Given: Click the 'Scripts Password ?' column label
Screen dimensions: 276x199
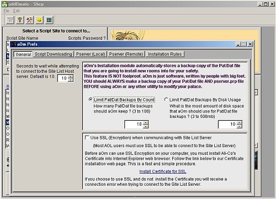Looking at the screenshot, I should tap(87, 38).
